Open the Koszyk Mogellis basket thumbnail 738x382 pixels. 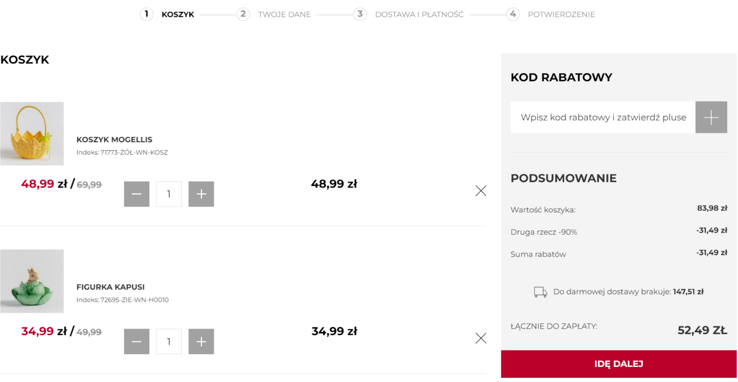pyautogui.click(x=32, y=134)
